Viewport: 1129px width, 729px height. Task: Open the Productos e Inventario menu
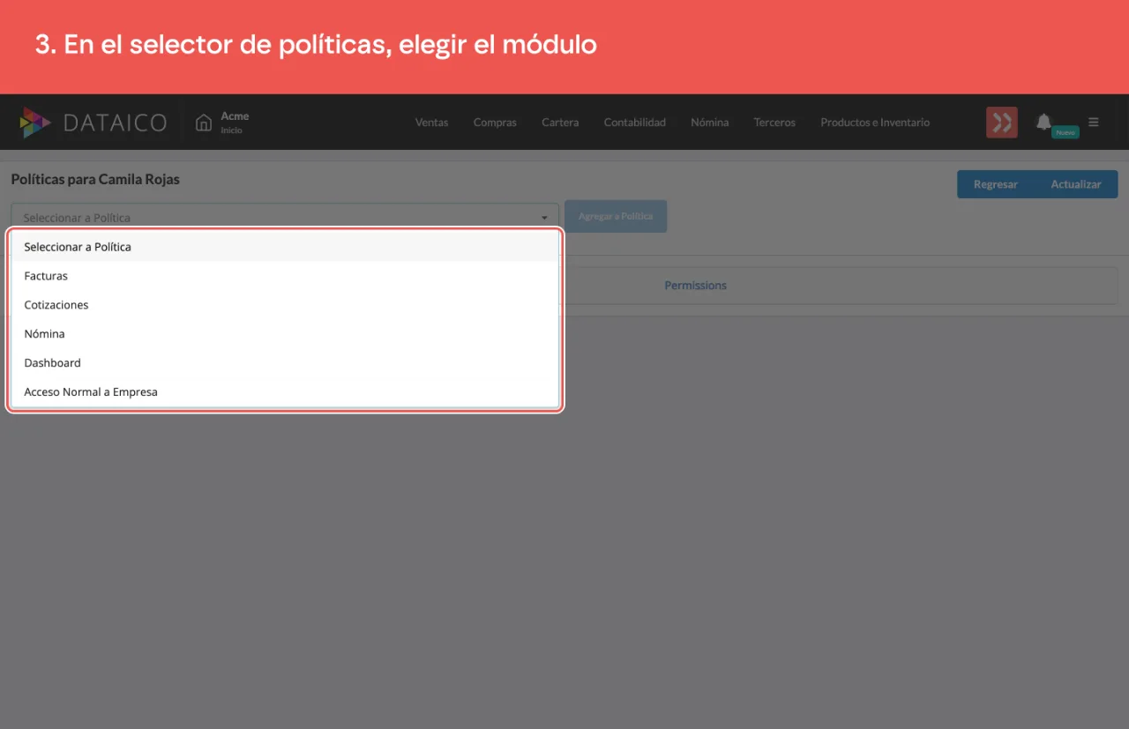pos(875,123)
